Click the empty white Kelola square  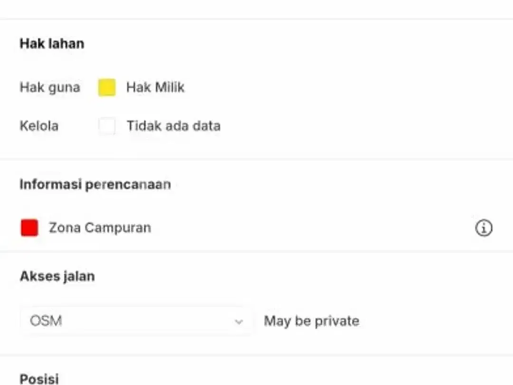point(107,125)
